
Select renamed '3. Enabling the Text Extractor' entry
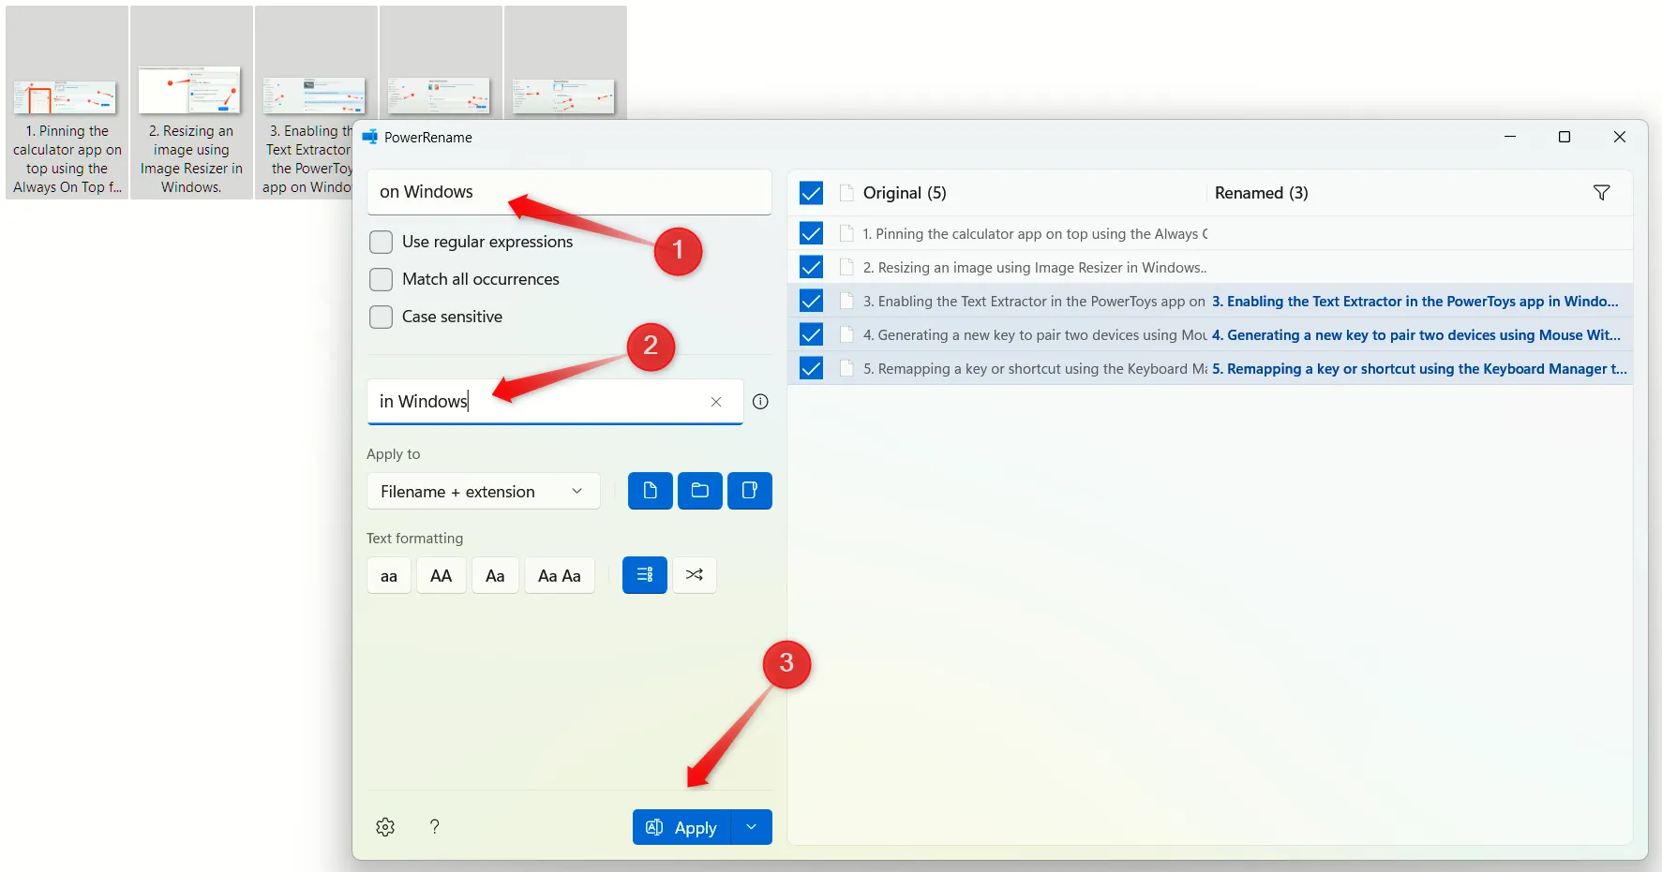[1415, 302]
